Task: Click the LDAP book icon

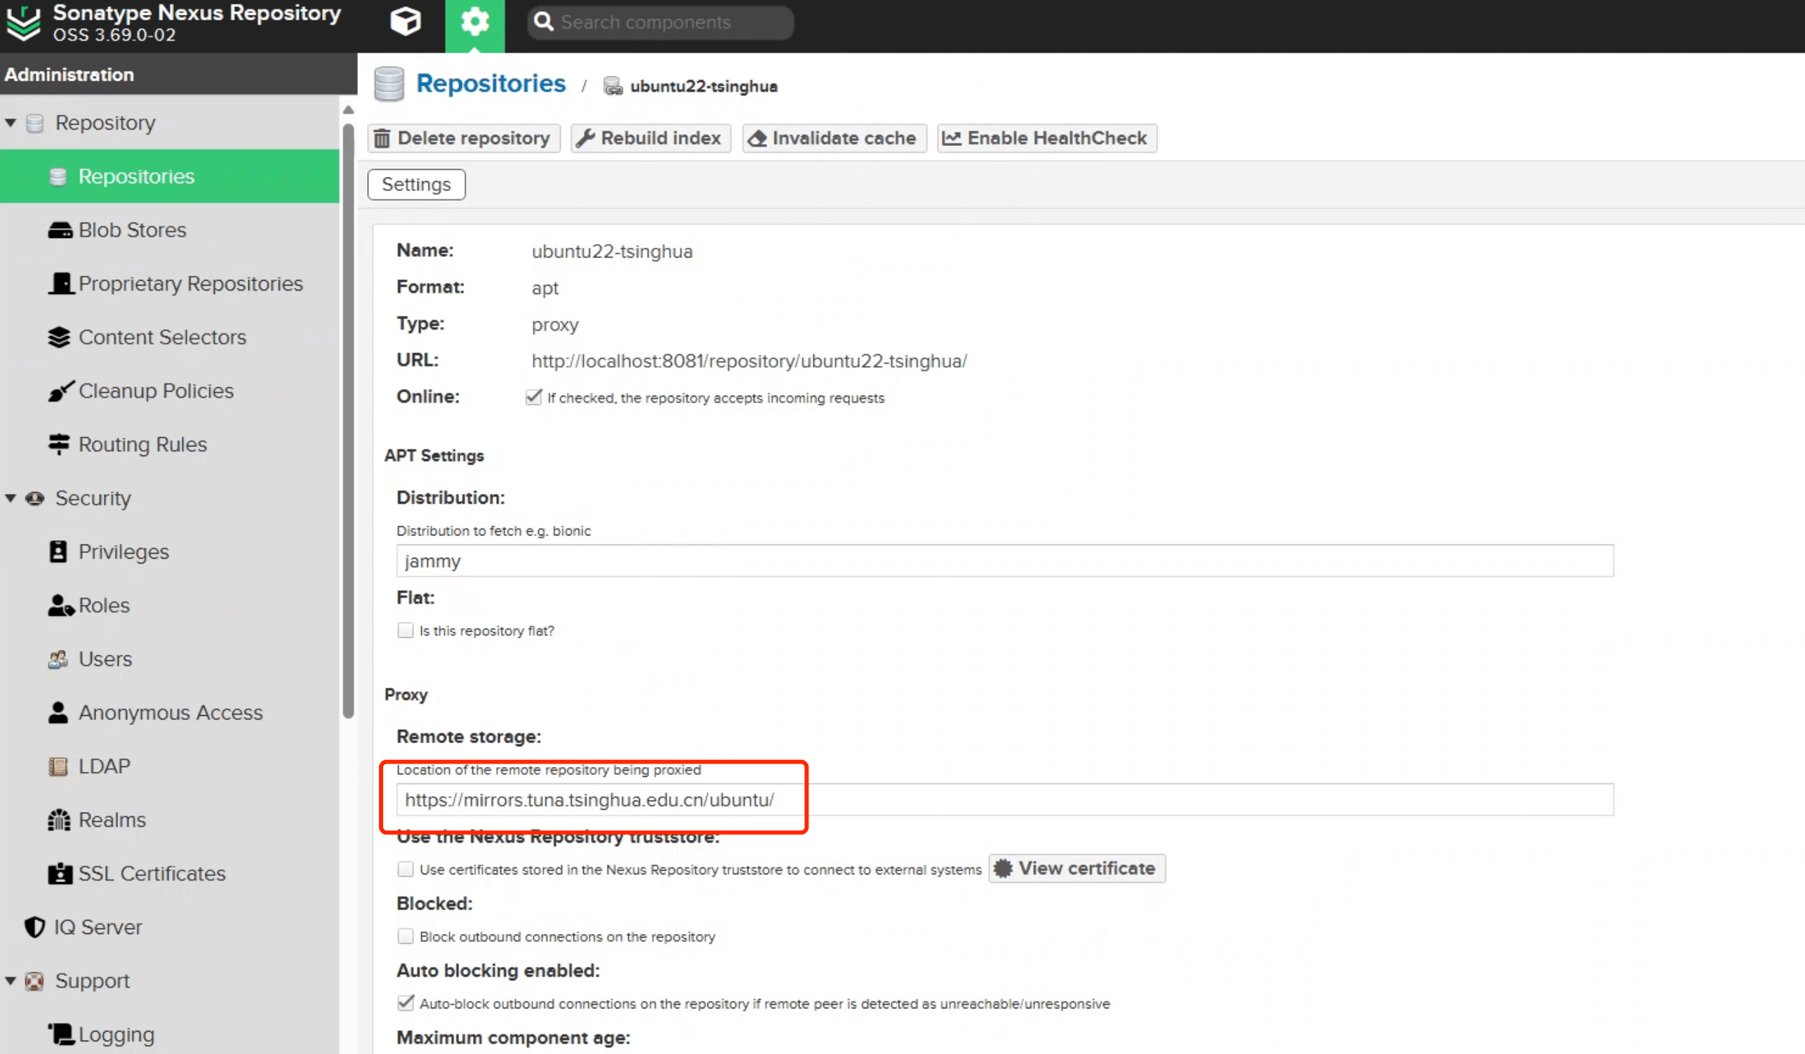Action: coord(58,767)
